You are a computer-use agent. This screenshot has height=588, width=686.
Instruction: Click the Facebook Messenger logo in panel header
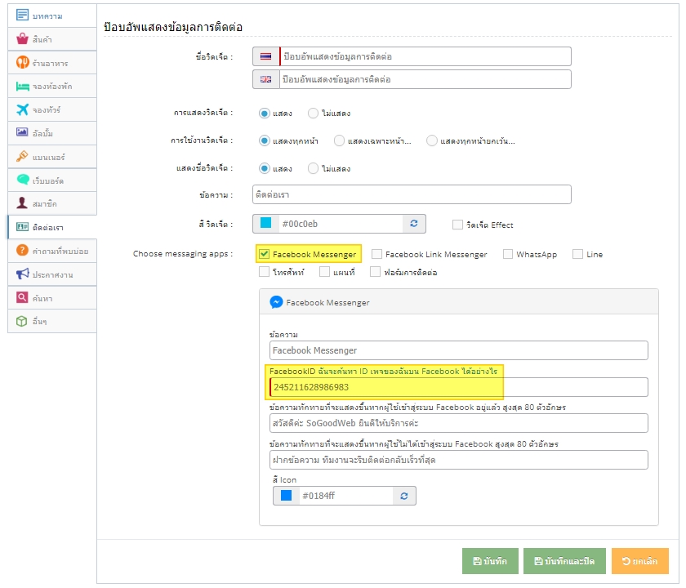click(276, 302)
